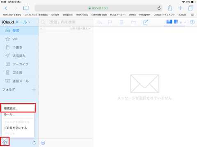The image size is (197, 147).
Task: Open the VIP mailbox
Action: tap(19, 39)
